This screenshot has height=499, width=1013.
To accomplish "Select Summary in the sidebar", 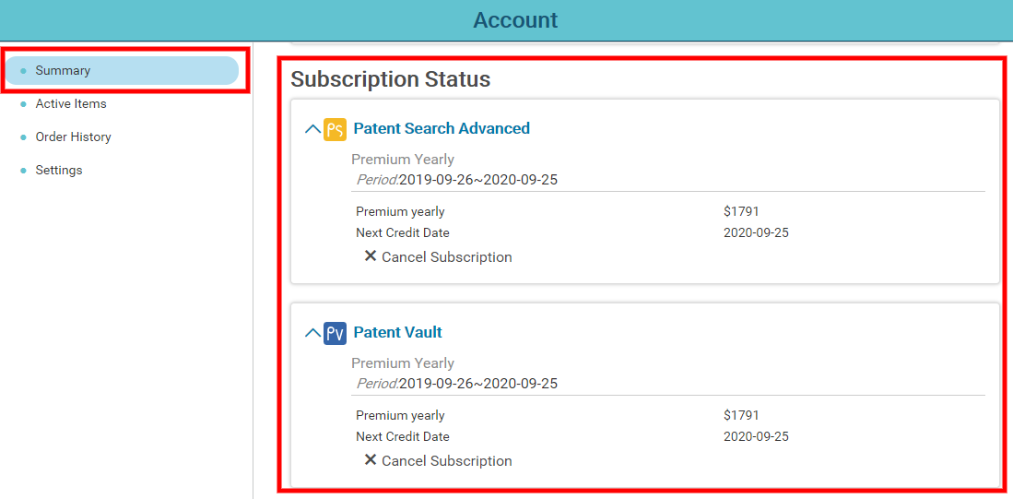I will [122, 70].
